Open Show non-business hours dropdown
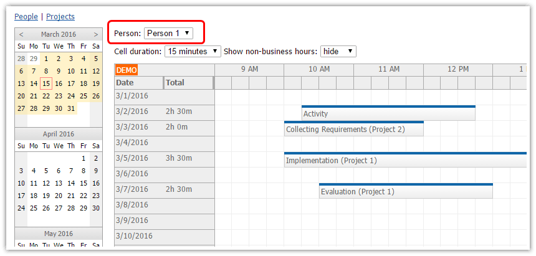 pyautogui.click(x=338, y=51)
